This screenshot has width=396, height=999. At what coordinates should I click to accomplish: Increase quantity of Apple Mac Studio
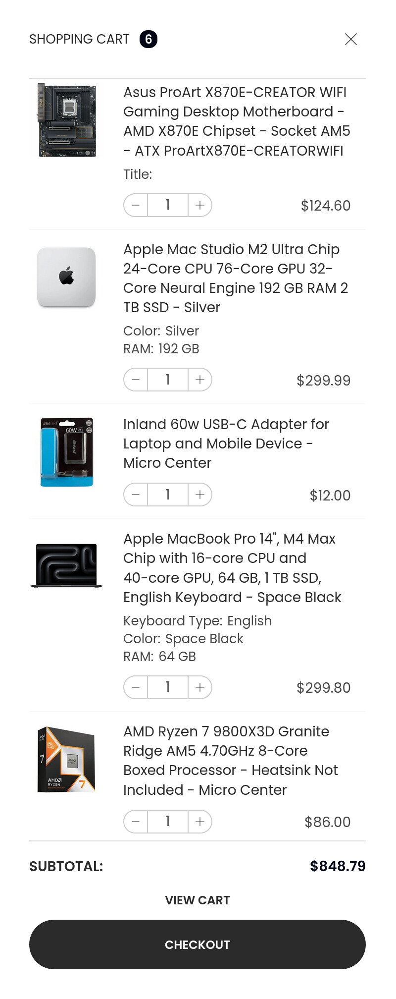pos(200,380)
